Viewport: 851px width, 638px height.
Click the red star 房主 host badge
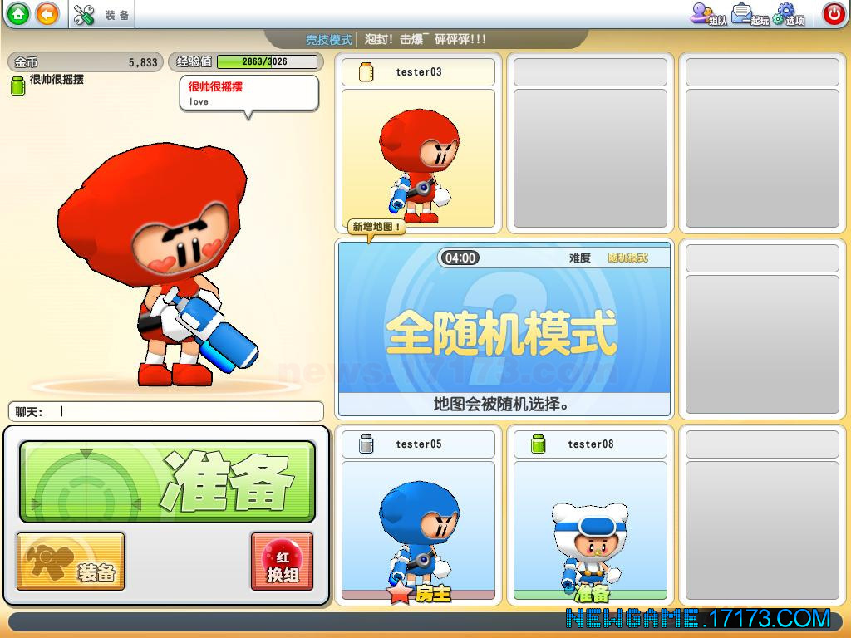[419, 593]
